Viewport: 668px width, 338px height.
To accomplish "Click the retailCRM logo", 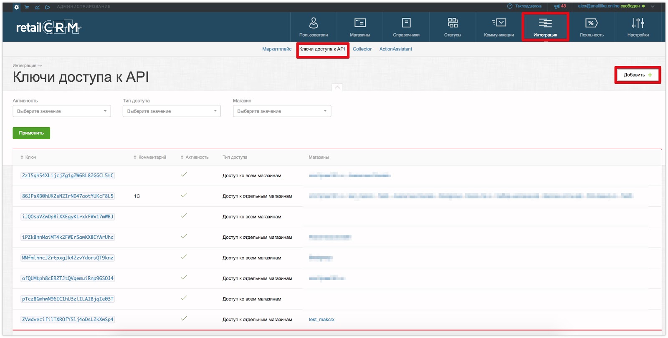I will click(48, 28).
